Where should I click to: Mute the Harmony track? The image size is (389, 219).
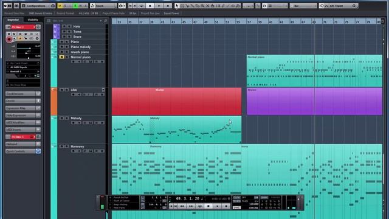click(61, 147)
